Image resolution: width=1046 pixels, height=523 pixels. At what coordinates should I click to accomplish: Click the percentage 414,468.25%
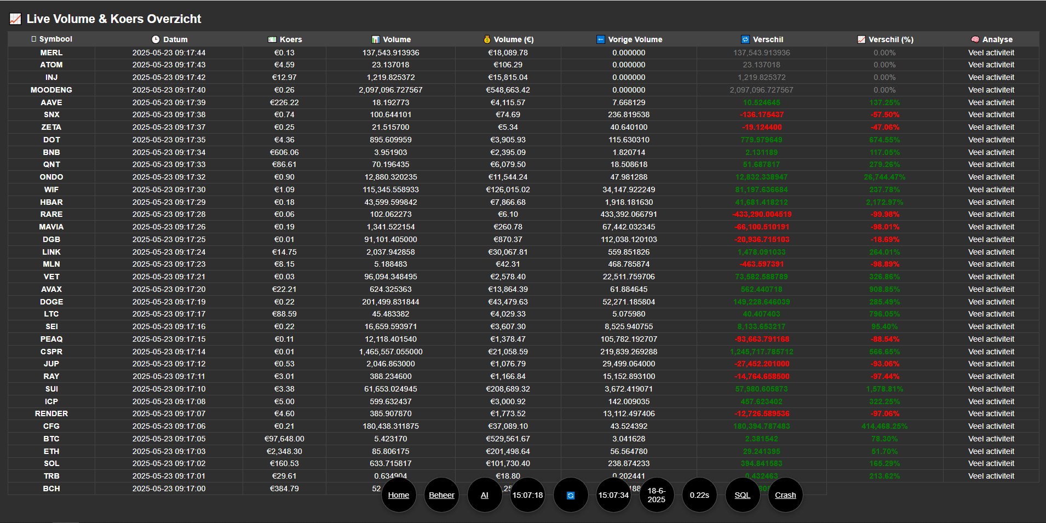[x=884, y=426]
